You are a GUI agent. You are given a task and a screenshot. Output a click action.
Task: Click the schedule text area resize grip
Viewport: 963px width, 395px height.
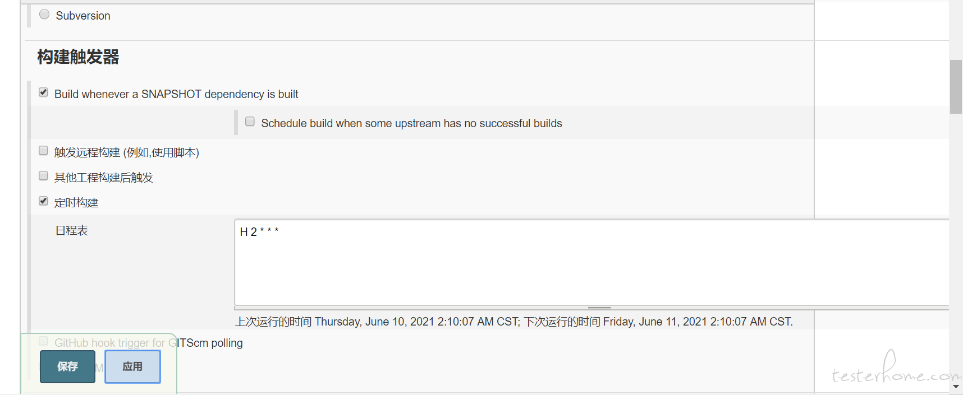(599, 308)
